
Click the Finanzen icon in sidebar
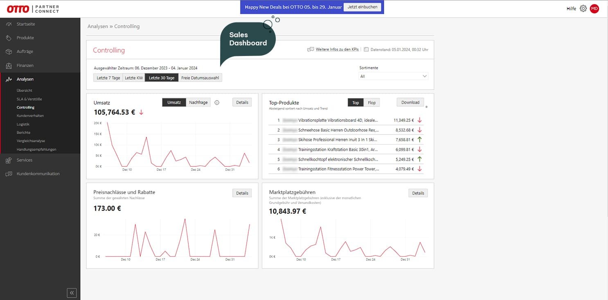(x=9, y=66)
